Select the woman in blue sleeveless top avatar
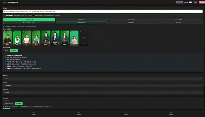This screenshot has width=205, height=117. click(x=36, y=38)
